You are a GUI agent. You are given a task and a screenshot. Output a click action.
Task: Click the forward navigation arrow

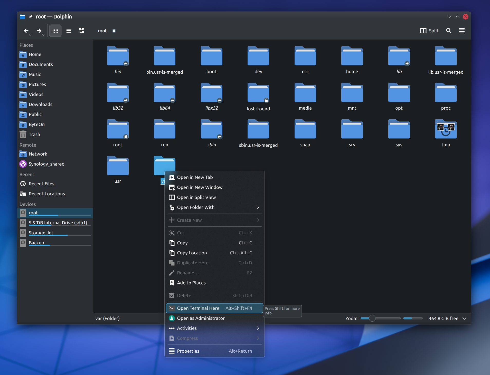pyautogui.click(x=39, y=31)
